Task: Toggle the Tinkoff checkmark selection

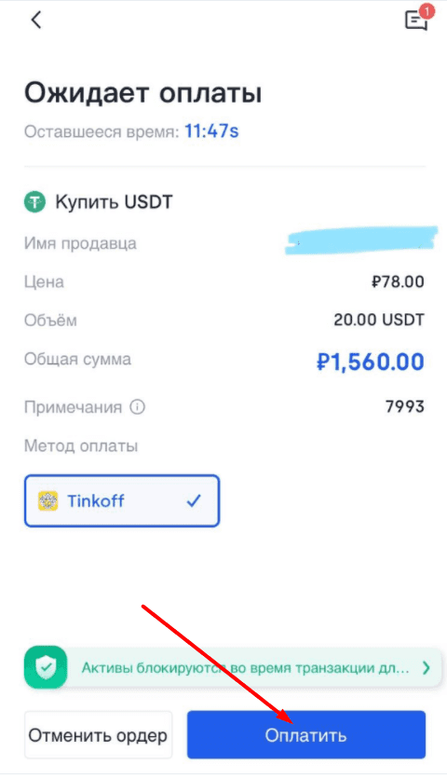Action: [x=194, y=500]
